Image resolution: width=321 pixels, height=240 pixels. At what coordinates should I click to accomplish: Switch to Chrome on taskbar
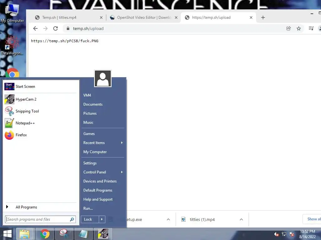click(45, 234)
